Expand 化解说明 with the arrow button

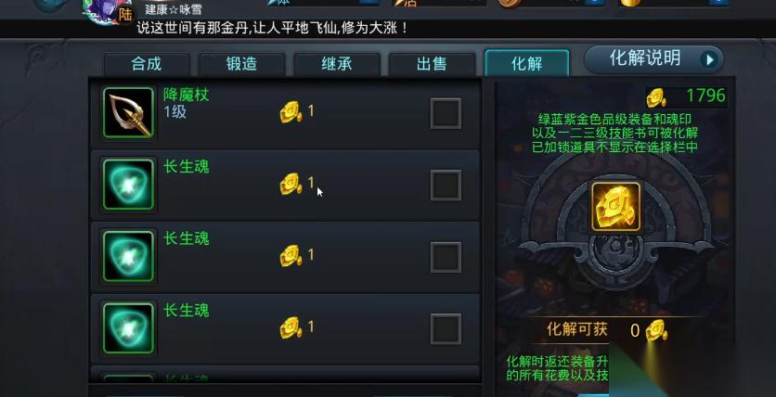pyautogui.click(x=710, y=59)
